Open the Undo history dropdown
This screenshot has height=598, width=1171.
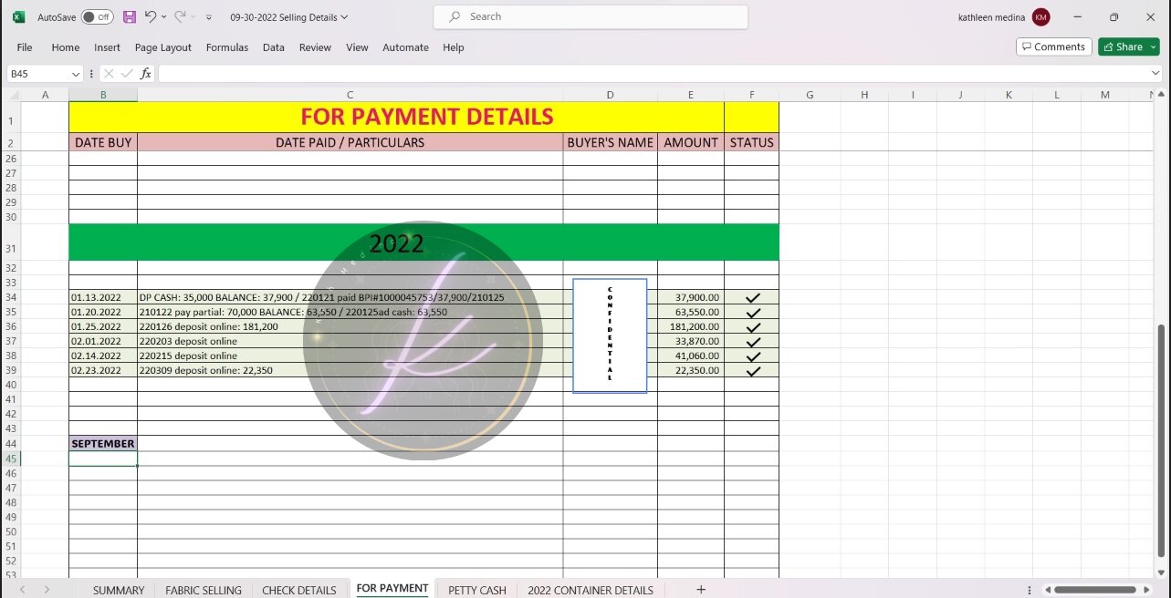click(x=163, y=17)
